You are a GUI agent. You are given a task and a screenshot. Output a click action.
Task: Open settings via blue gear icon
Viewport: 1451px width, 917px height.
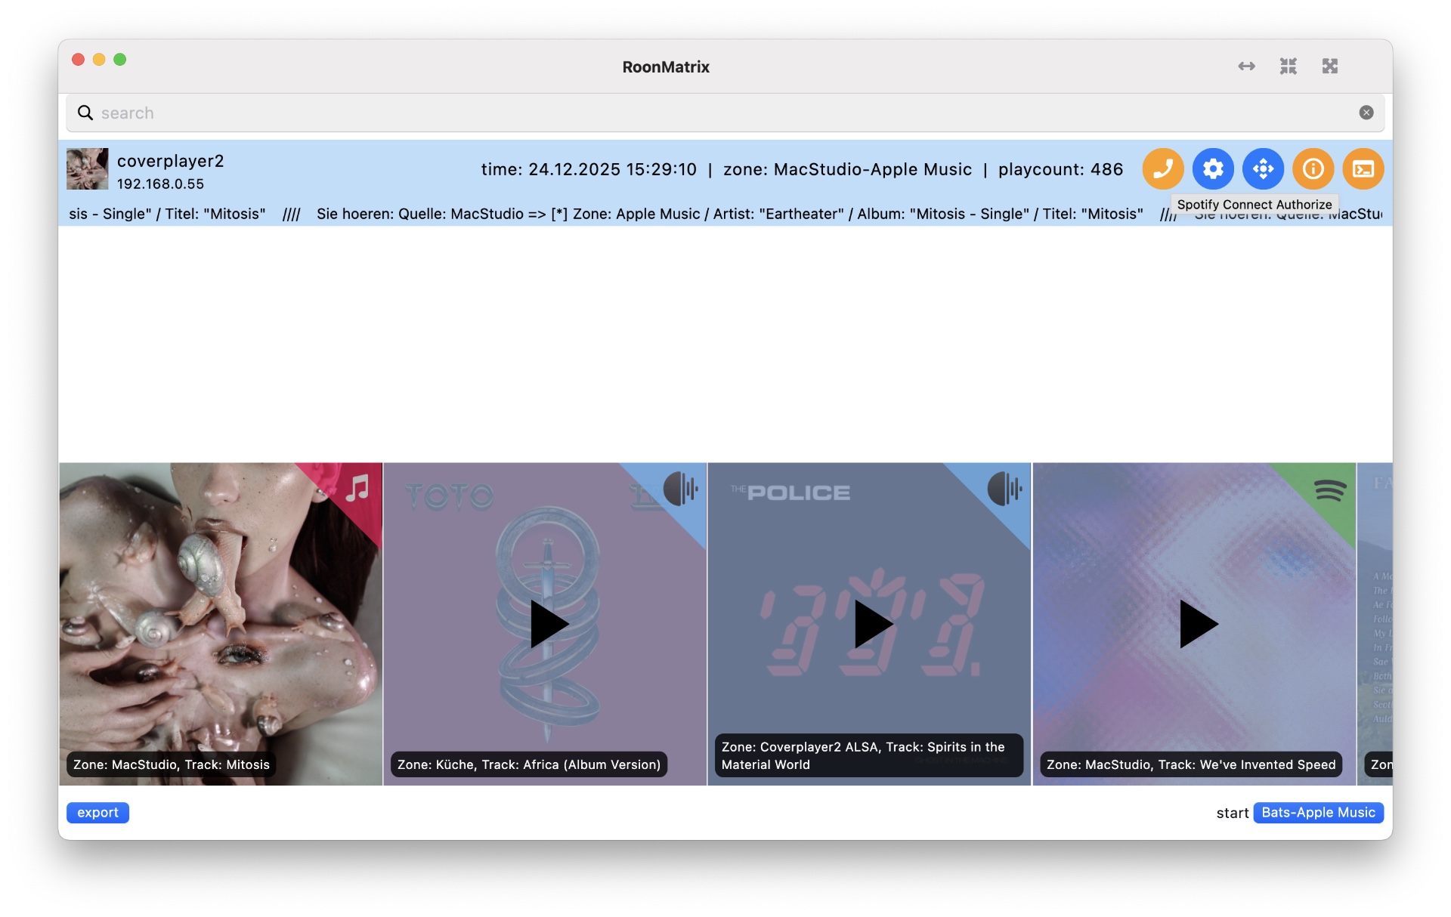click(x=1213, y=168)
